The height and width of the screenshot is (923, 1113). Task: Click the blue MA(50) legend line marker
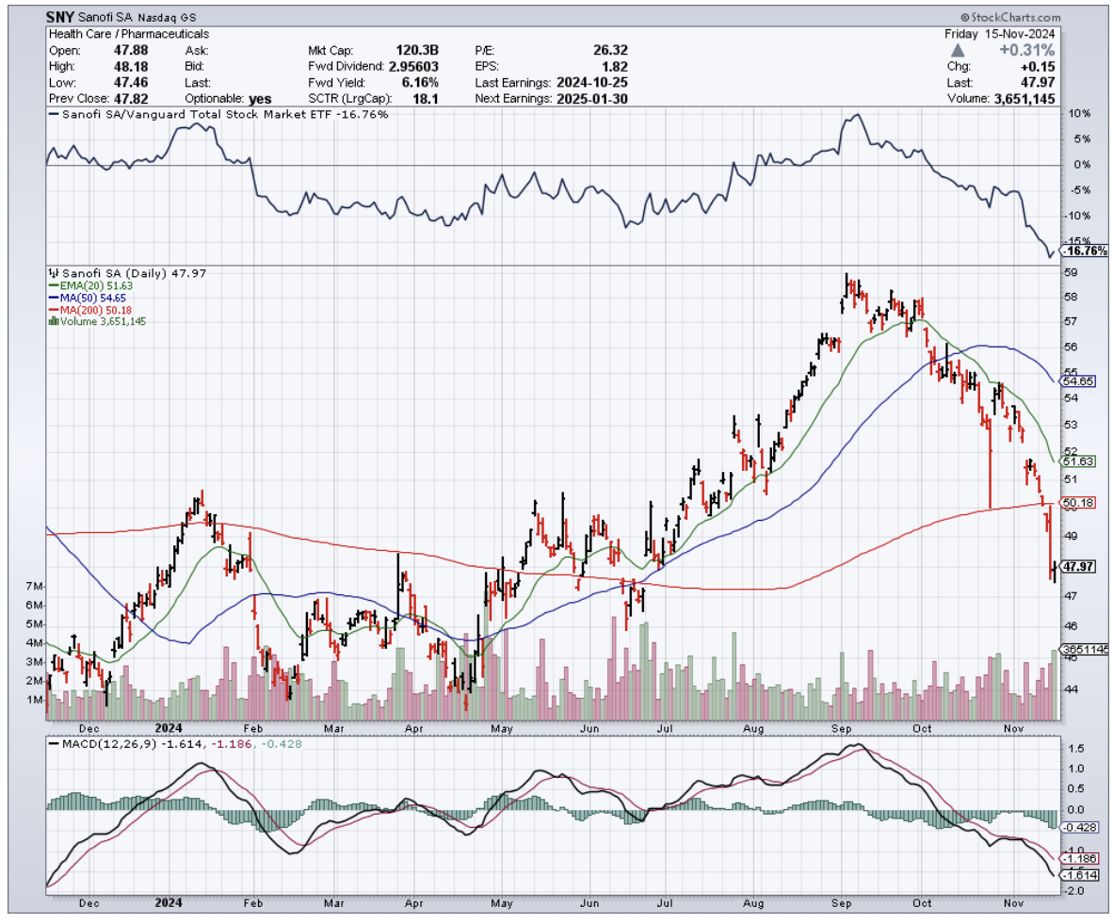point(51,298)
